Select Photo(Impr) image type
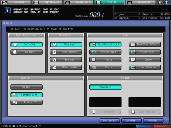171x128 pixels. pos(106,52)
